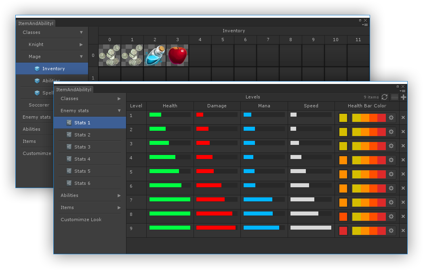This screenshot has width=423, height=270.
Task: Select Stats 5 entry
Action: [x=90, y=171]
